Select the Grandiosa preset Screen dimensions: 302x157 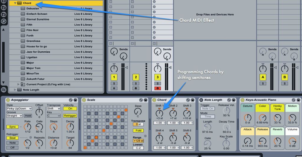coord(56,41)
